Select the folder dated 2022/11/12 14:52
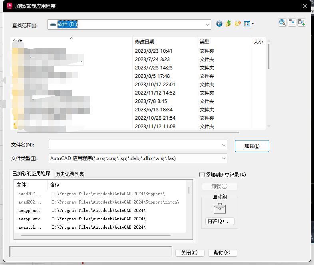The width and height of the screenshot is (314, 265). (138, 93)
